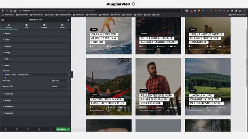Screen dimensions: 248x139
Task: Open the PluginsWeb bookmarks folder
Action: (x=22, y=15)
